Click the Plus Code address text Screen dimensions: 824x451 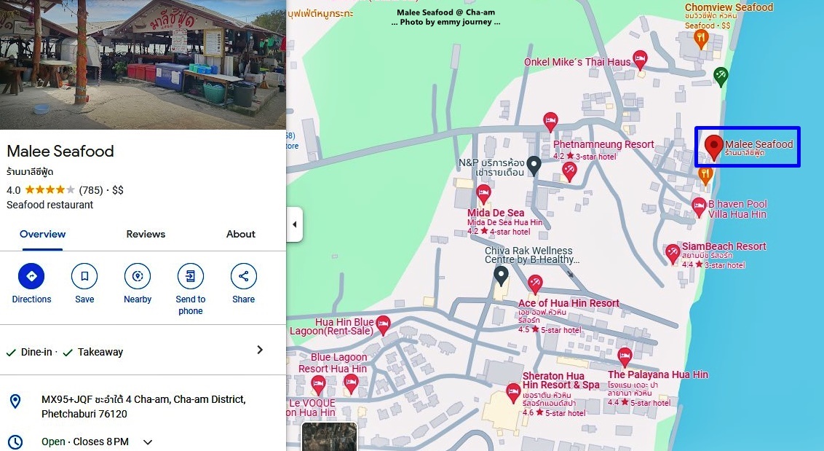pos(143,407)
